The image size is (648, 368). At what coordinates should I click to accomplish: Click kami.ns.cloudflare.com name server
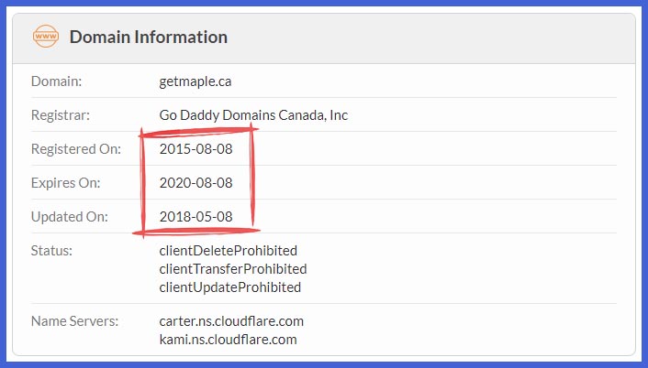(228, 340)
